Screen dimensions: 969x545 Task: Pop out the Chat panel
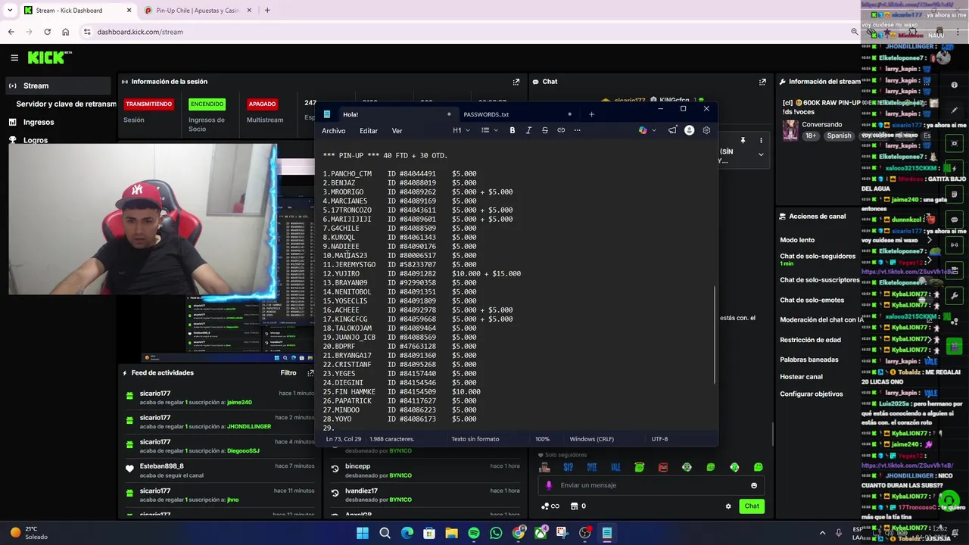[x=762, y=82]
